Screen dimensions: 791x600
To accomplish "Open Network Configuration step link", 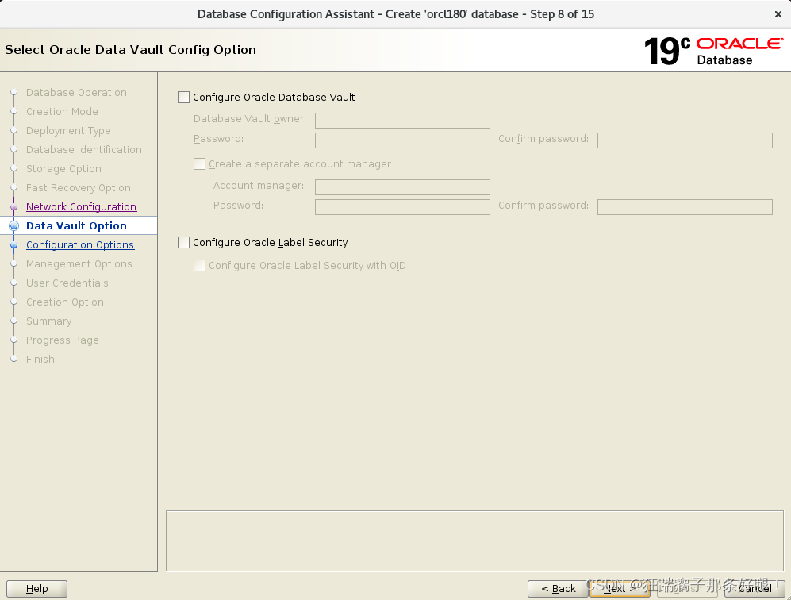I will 81,207.
